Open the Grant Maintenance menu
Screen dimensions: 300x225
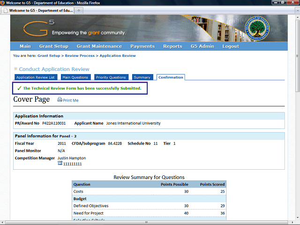click(x=99, y=46)
